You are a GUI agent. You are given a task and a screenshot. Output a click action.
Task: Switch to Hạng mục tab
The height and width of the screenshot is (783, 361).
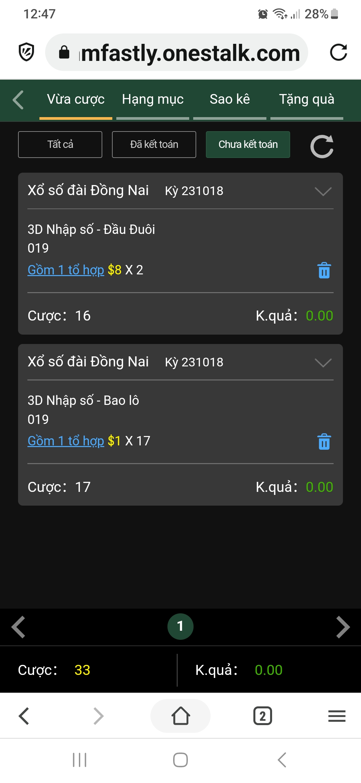(x=153, y=99)
